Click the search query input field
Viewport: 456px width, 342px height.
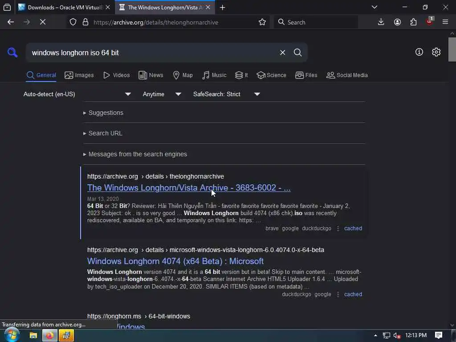pos(153,53)
